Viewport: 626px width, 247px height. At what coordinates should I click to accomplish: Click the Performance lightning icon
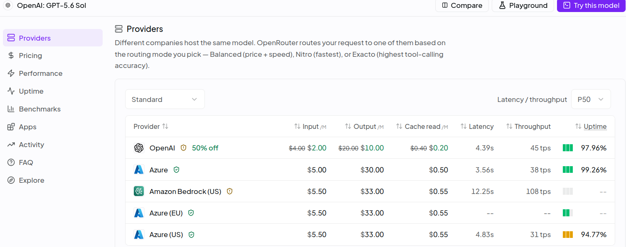coord(11,73)
